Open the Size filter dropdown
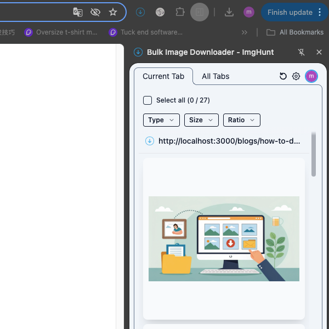The image size is (329, 329). (201, 120)
